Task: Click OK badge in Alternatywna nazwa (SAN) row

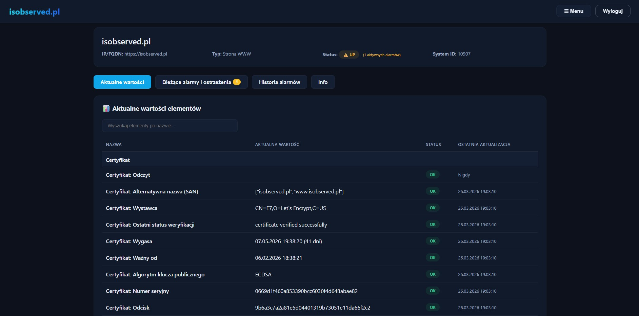Action: pyautogui.click(x=433, y=191)
